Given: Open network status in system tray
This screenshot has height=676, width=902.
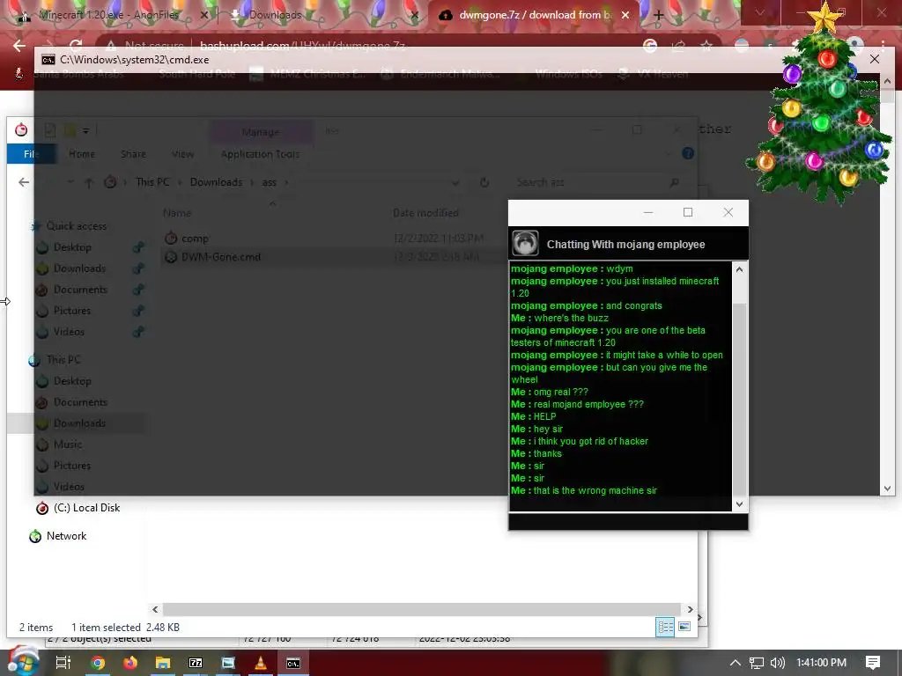Looking at the screenshot, I should click(757, 663).
